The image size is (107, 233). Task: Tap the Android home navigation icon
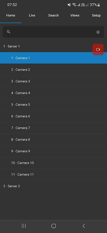coord(54,226)
